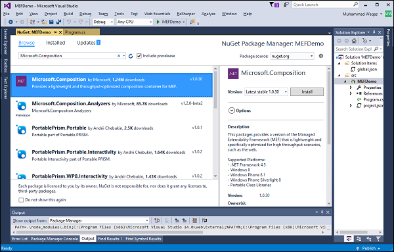Click the Open File folder icon
Screen dimensions: 394x252
(x=44, y=22)
